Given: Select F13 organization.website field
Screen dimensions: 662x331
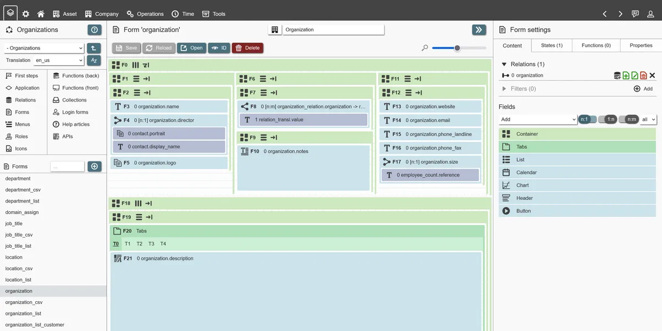Looking at the screenshot, I should pos(430,106).
